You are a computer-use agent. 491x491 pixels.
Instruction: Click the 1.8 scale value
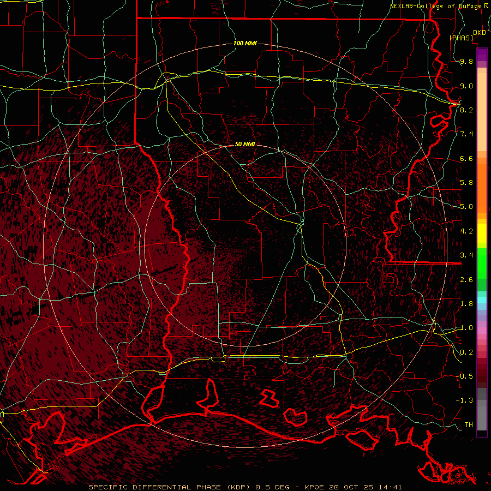tap(466, 304)
